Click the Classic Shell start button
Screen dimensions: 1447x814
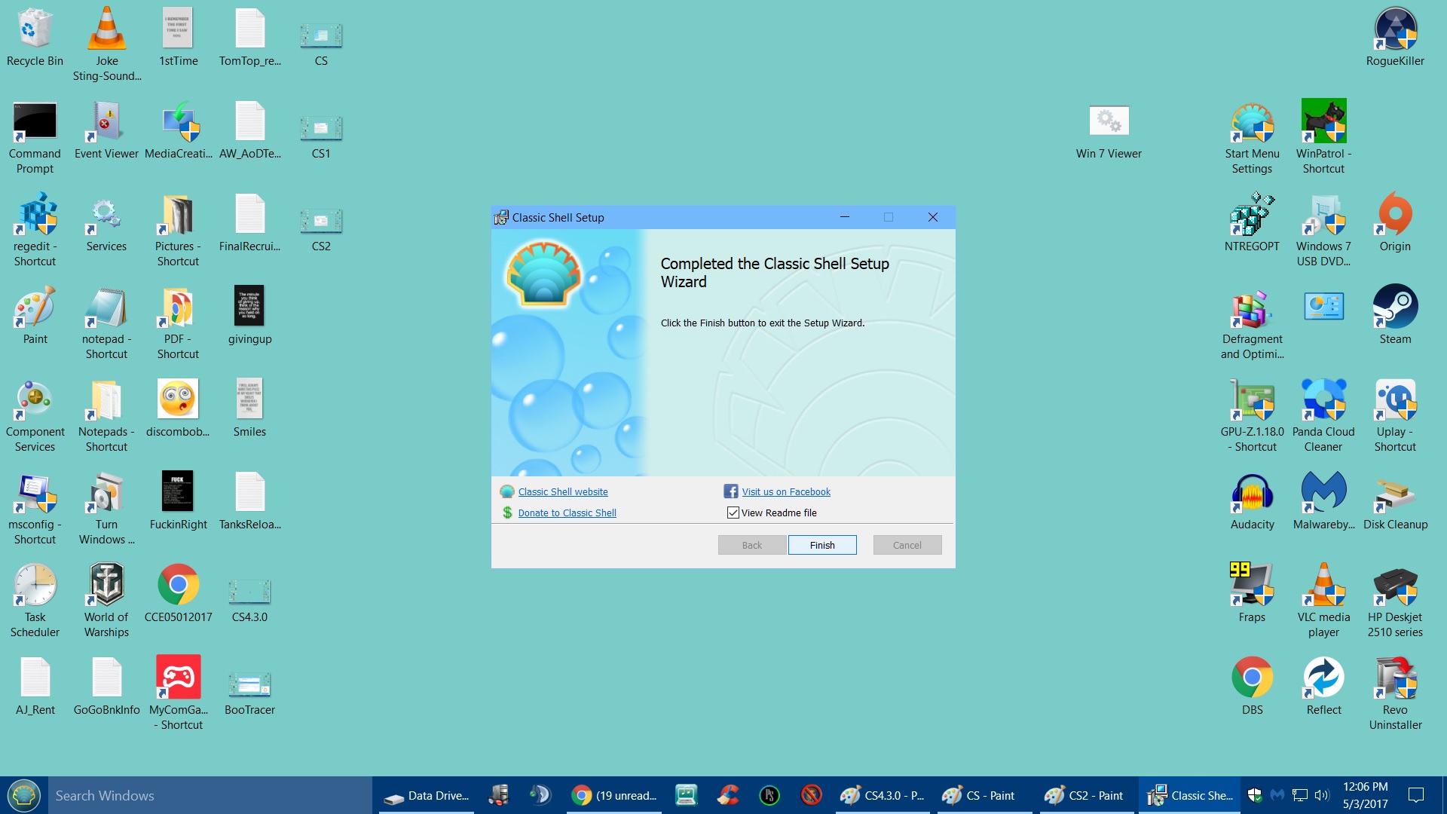click(24, 795)
